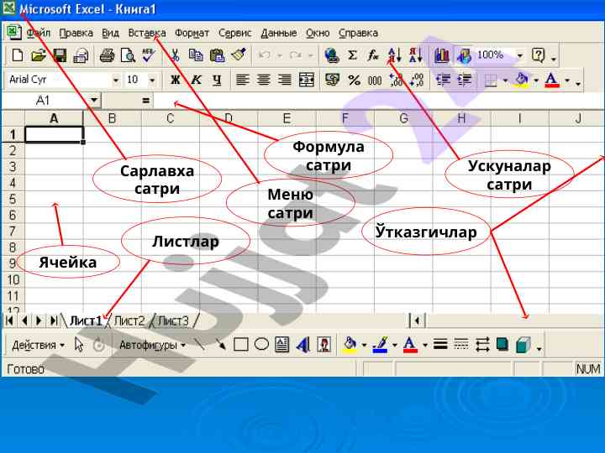Decrease indent icon in formatting toolbar
The width and height of the screenshot is (605, 453).
pos(443,80)
